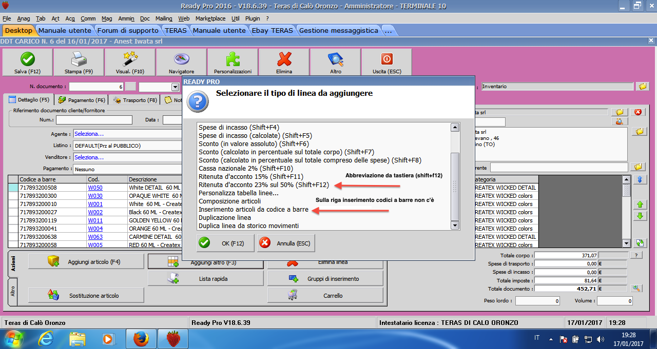657x349 pixels.
Task: Open article code link W011
Action: pos(95,220)
